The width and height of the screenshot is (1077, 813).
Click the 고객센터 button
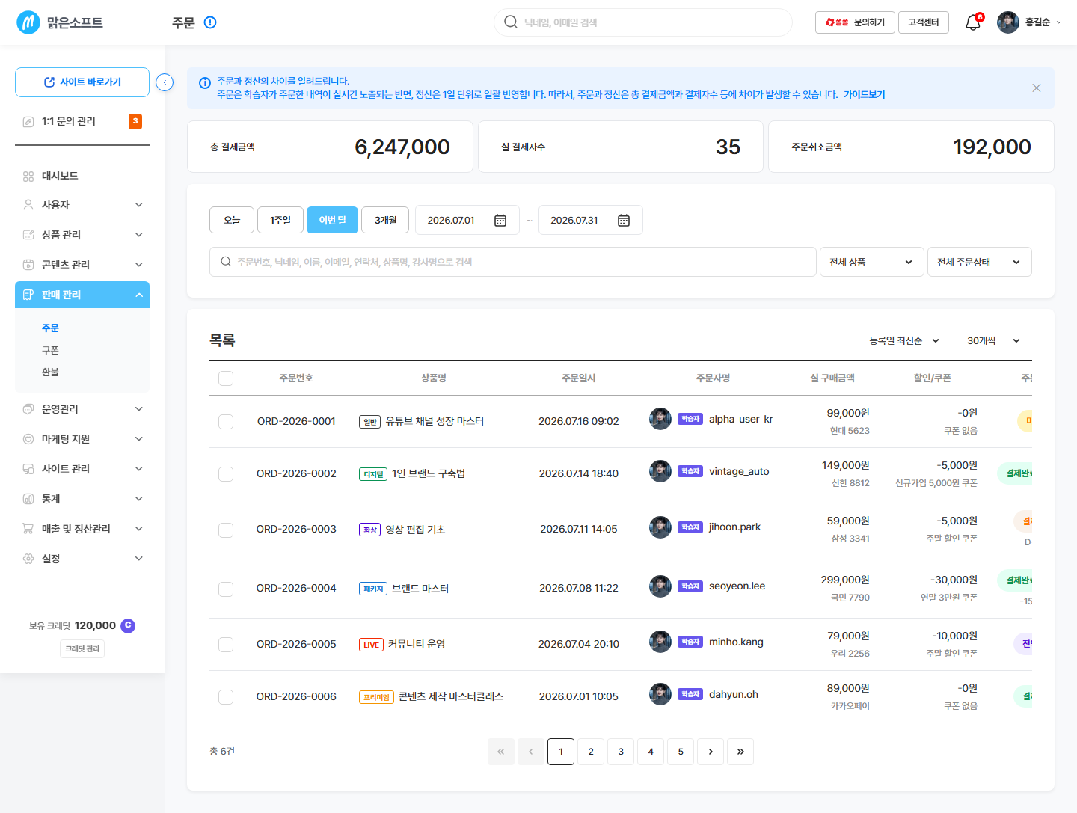[x=924, y=22]
